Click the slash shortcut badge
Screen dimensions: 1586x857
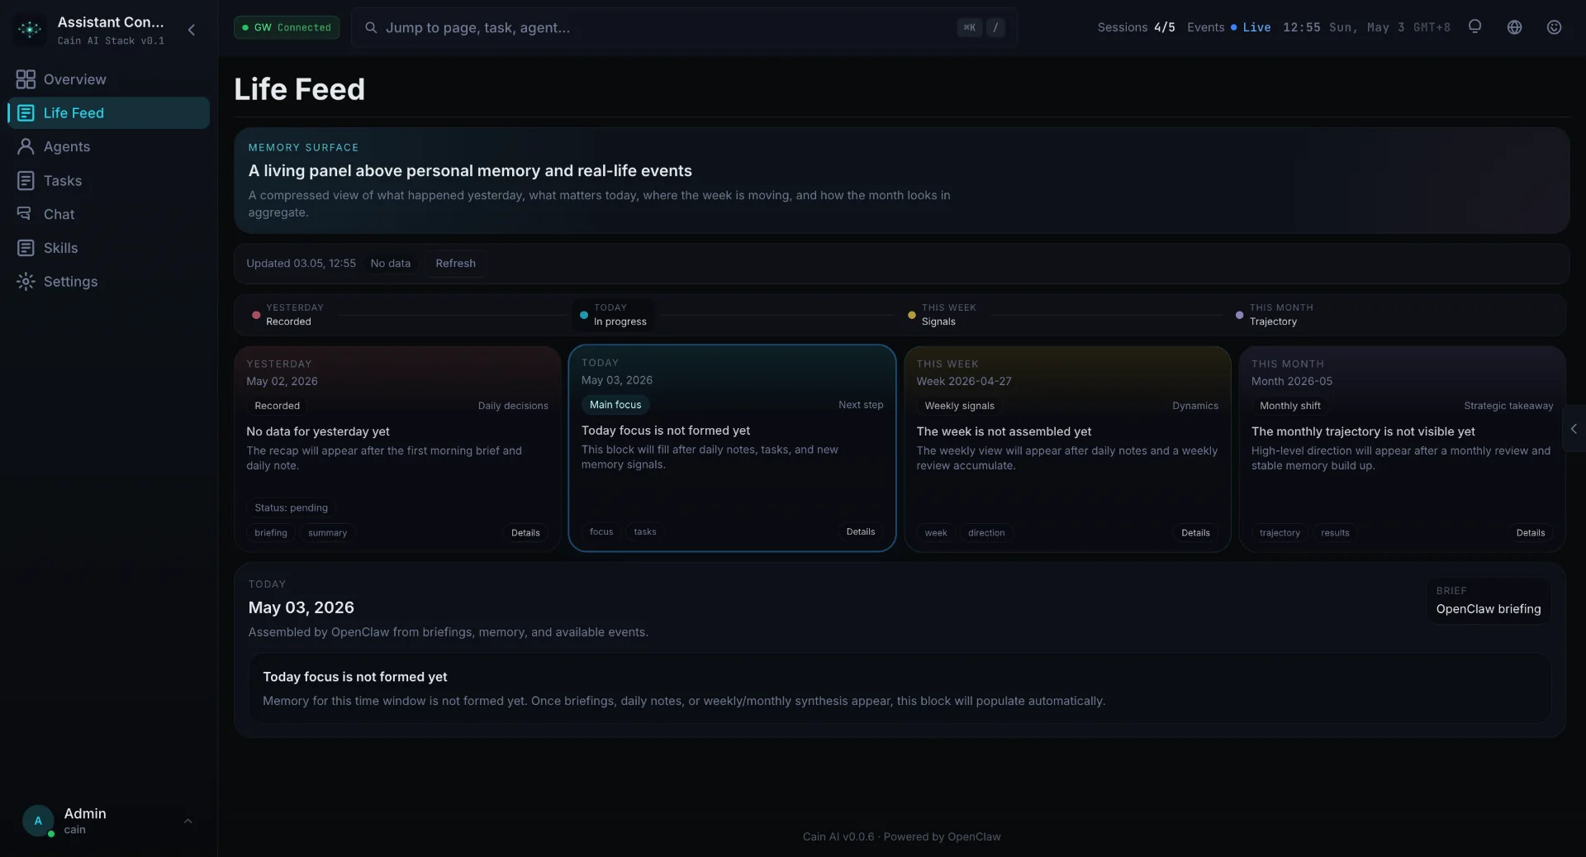[x=995, y=28]
